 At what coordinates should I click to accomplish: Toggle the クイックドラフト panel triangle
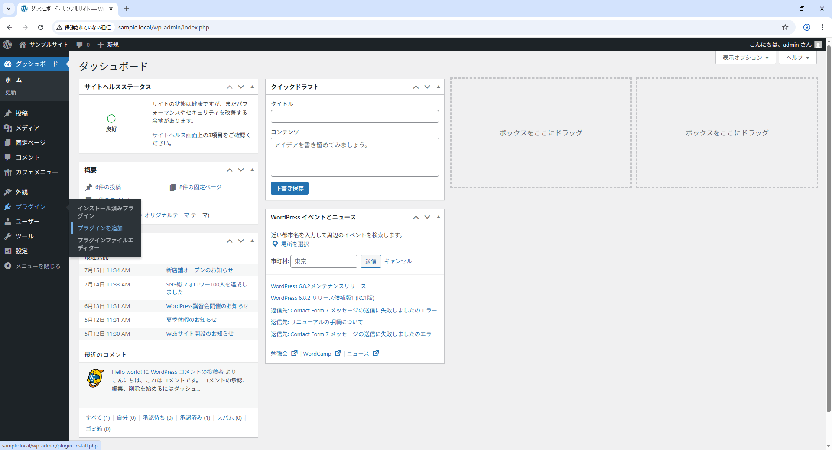pyautogui.click(x=439, y=87)
